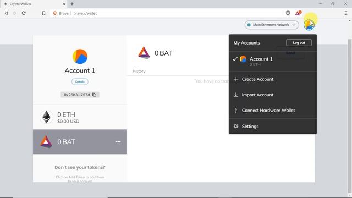Screen dimensions: 352x198
Task: Click the History tab label
Action: 139,71
